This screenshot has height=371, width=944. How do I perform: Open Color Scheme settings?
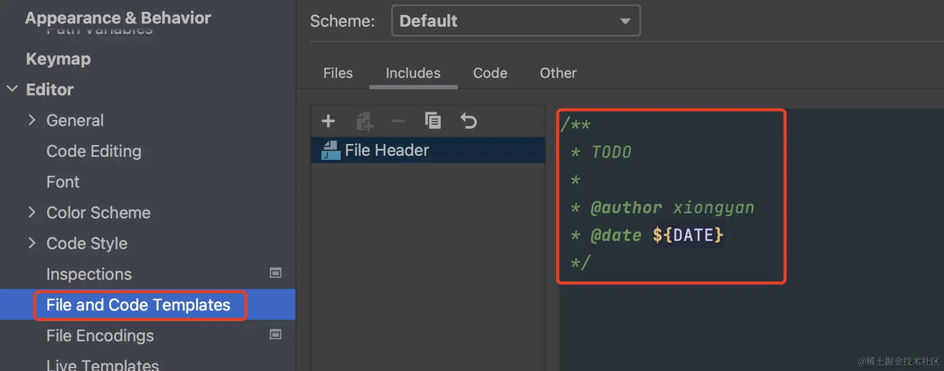(x=99, y=213)
